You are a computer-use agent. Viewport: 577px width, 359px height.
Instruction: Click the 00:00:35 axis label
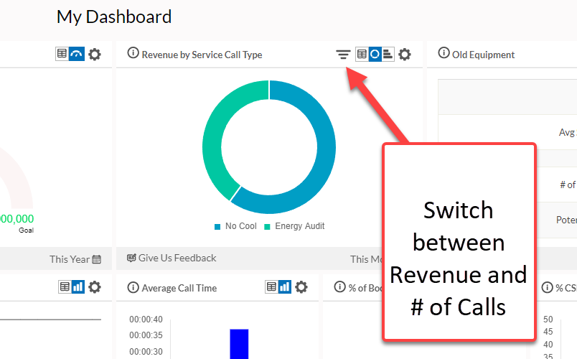[x=146, y=335]
